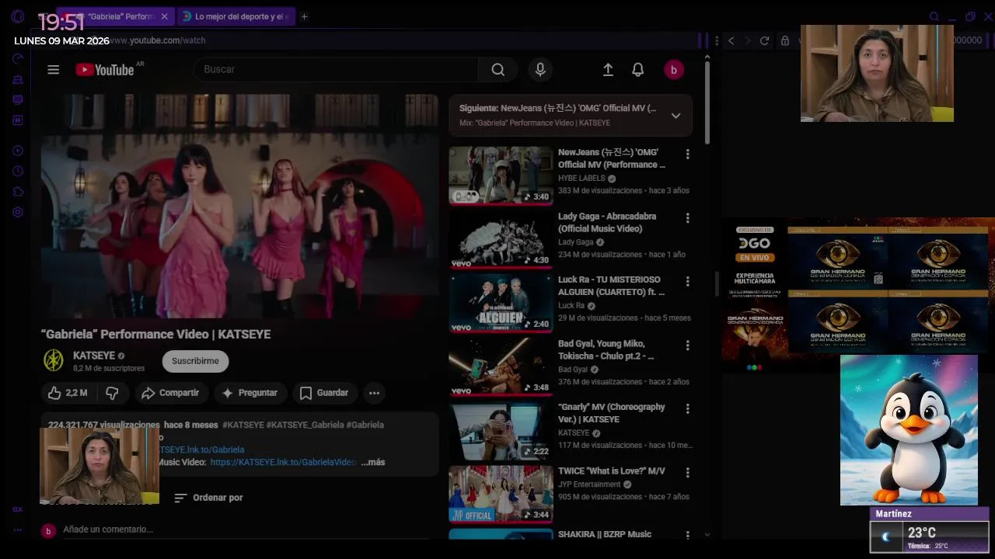
Task: Like the Gabriela video (2,2 M)
Action: pyautogui.click(x=67, y=393)
